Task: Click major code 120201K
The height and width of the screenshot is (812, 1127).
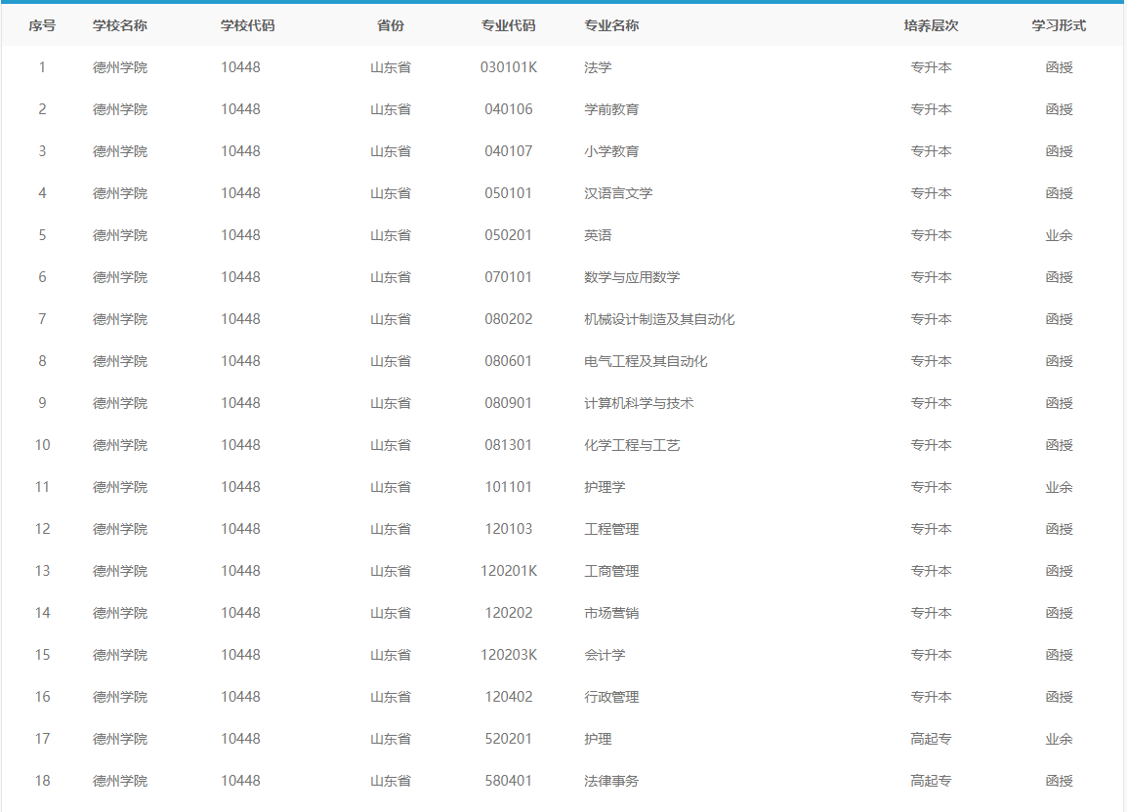Action: (509, 571)
